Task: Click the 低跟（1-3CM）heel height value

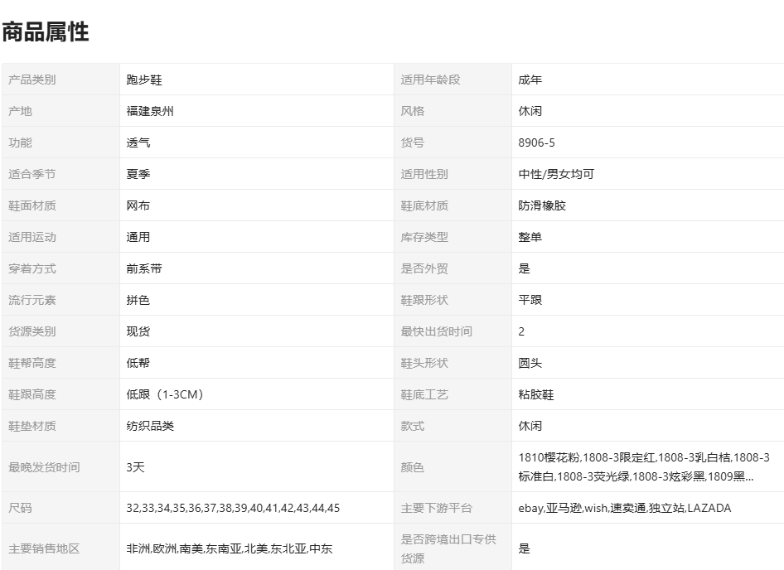Action: pyautogui.click(x=165, y=394)
